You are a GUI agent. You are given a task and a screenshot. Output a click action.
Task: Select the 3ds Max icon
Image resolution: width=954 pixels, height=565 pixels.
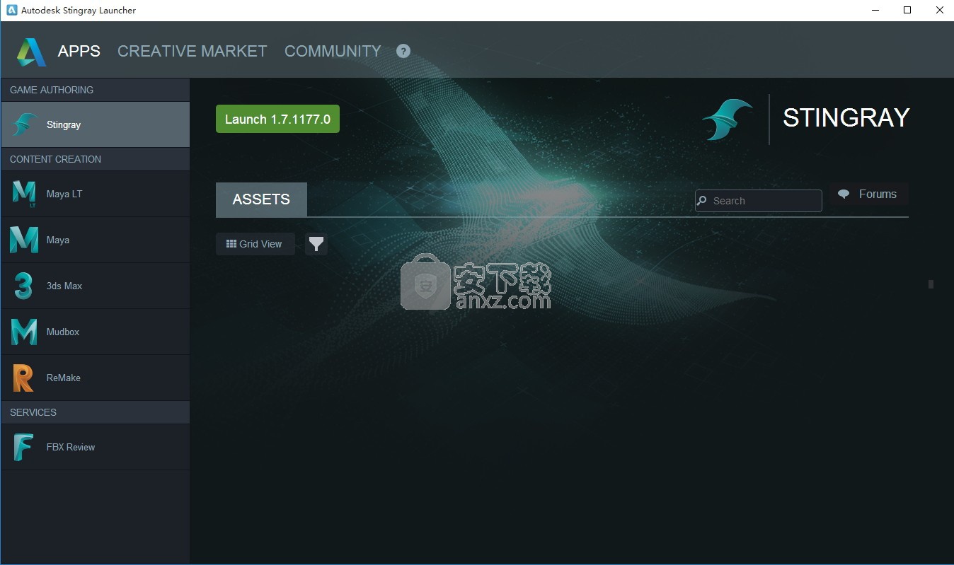24,286
